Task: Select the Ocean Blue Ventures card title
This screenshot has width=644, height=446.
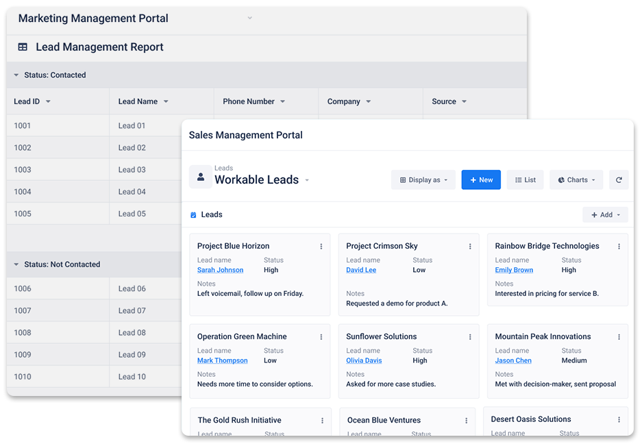Action: coord(384,420)
